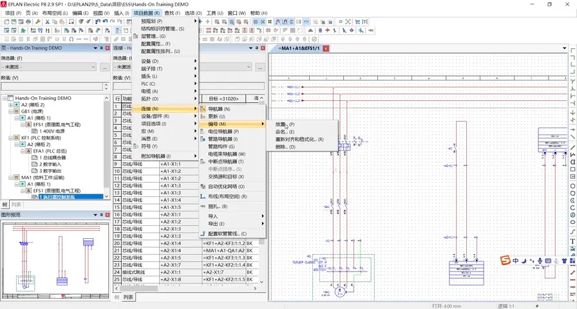Click the Sogou skin shirt icon
577x309 pixels.
coord(564,261)
